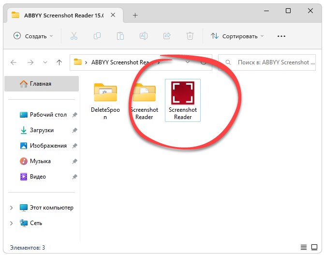Select Сеть in sidebar
This screenshot has height=255, width=324.
coord(36,223)
